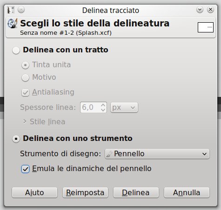The width and height of the screenshot is (221, 210).
Task: Toggle the Antialiasing checkbox
Action: tap(25, 92)
